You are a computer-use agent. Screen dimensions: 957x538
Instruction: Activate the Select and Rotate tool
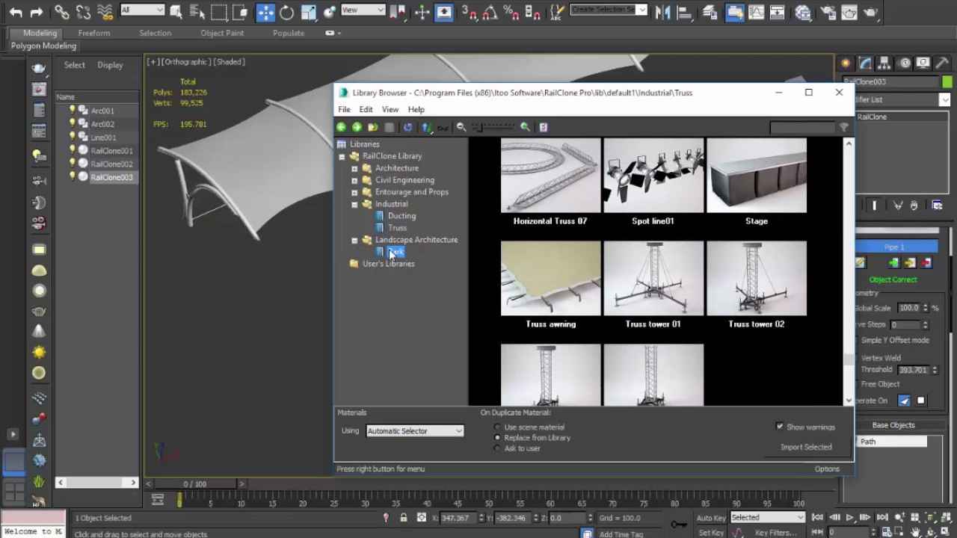tap(286, 12)
